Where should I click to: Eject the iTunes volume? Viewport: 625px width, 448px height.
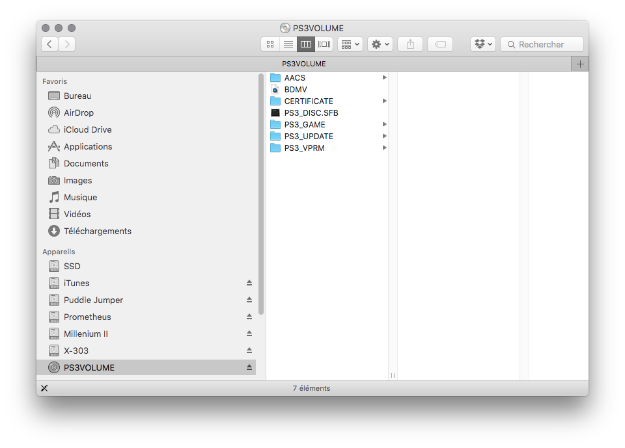tap(249, 283)
